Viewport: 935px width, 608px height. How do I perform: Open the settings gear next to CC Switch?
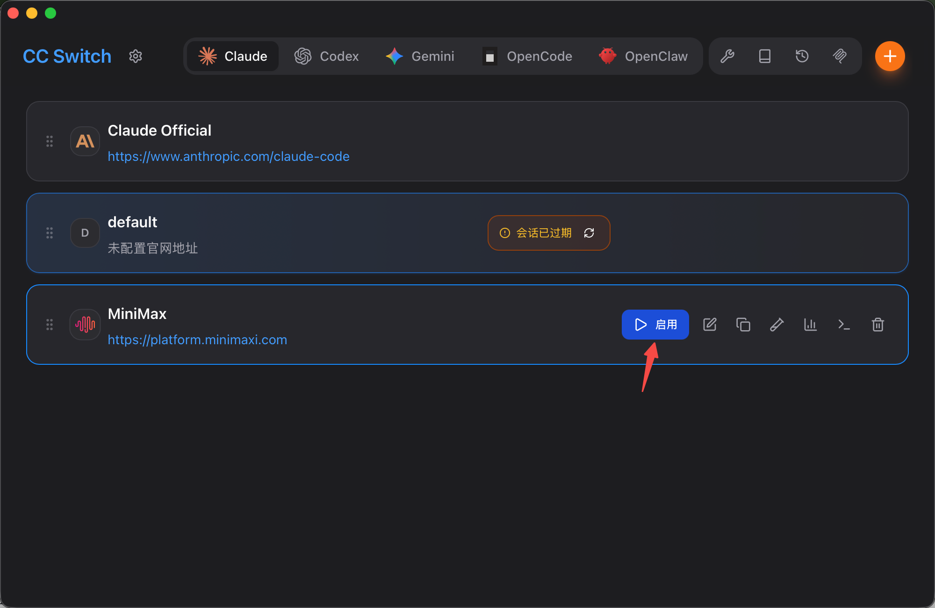136,56
